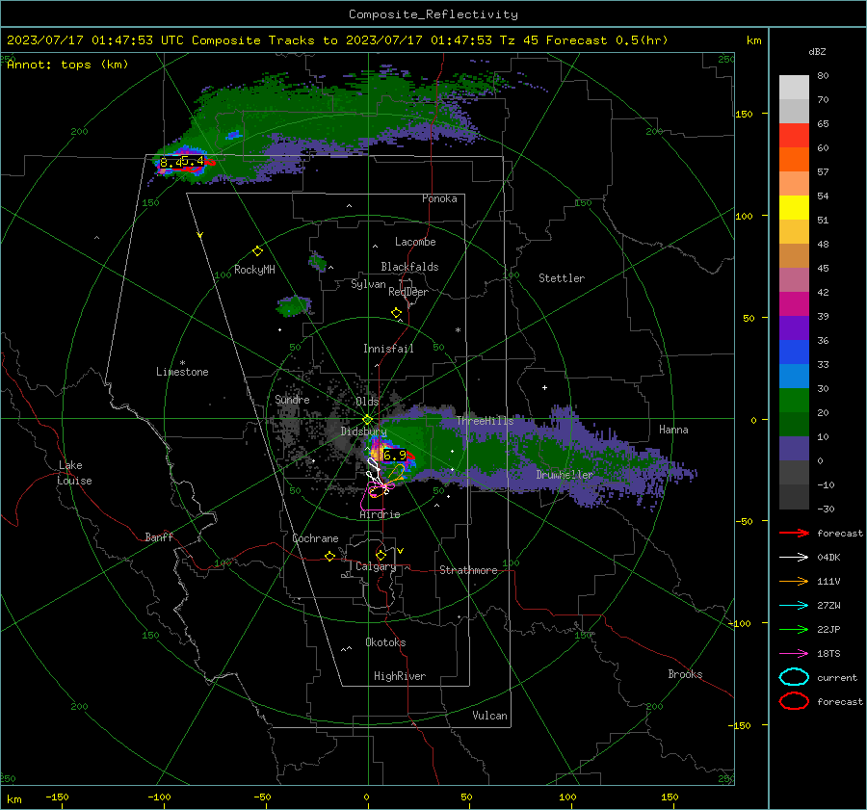Click the cyan current ellipse legend icon

pos(794,677)
